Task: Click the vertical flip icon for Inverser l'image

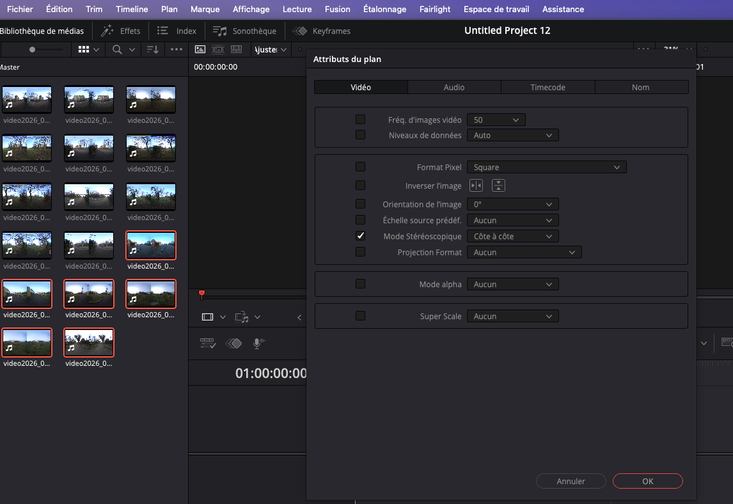Action: tap(498, 185)
